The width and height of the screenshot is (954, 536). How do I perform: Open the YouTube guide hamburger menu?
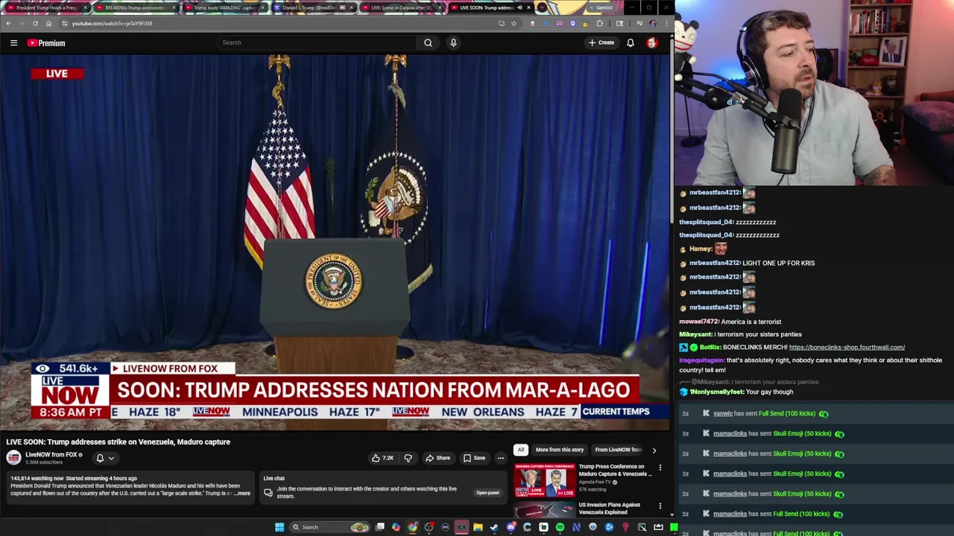pos(13,42)
